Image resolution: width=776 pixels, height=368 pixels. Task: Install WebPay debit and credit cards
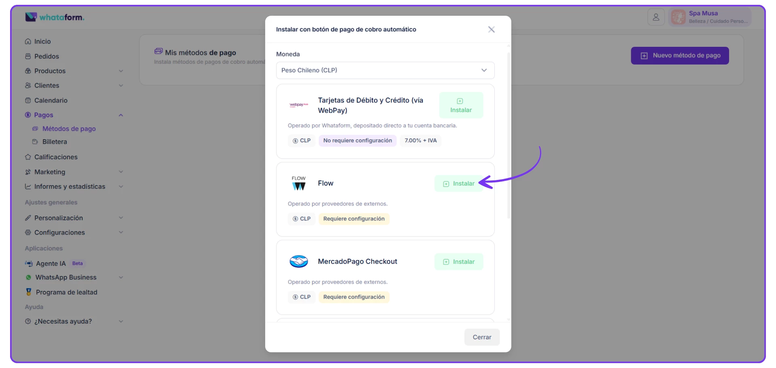461,105
